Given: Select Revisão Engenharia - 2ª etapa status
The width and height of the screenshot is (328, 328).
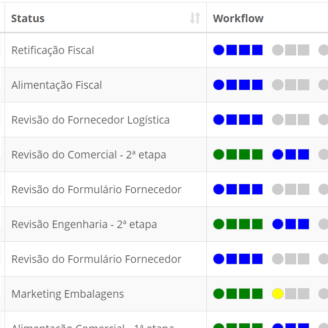Looking at the screenshot, I should 84,225.
